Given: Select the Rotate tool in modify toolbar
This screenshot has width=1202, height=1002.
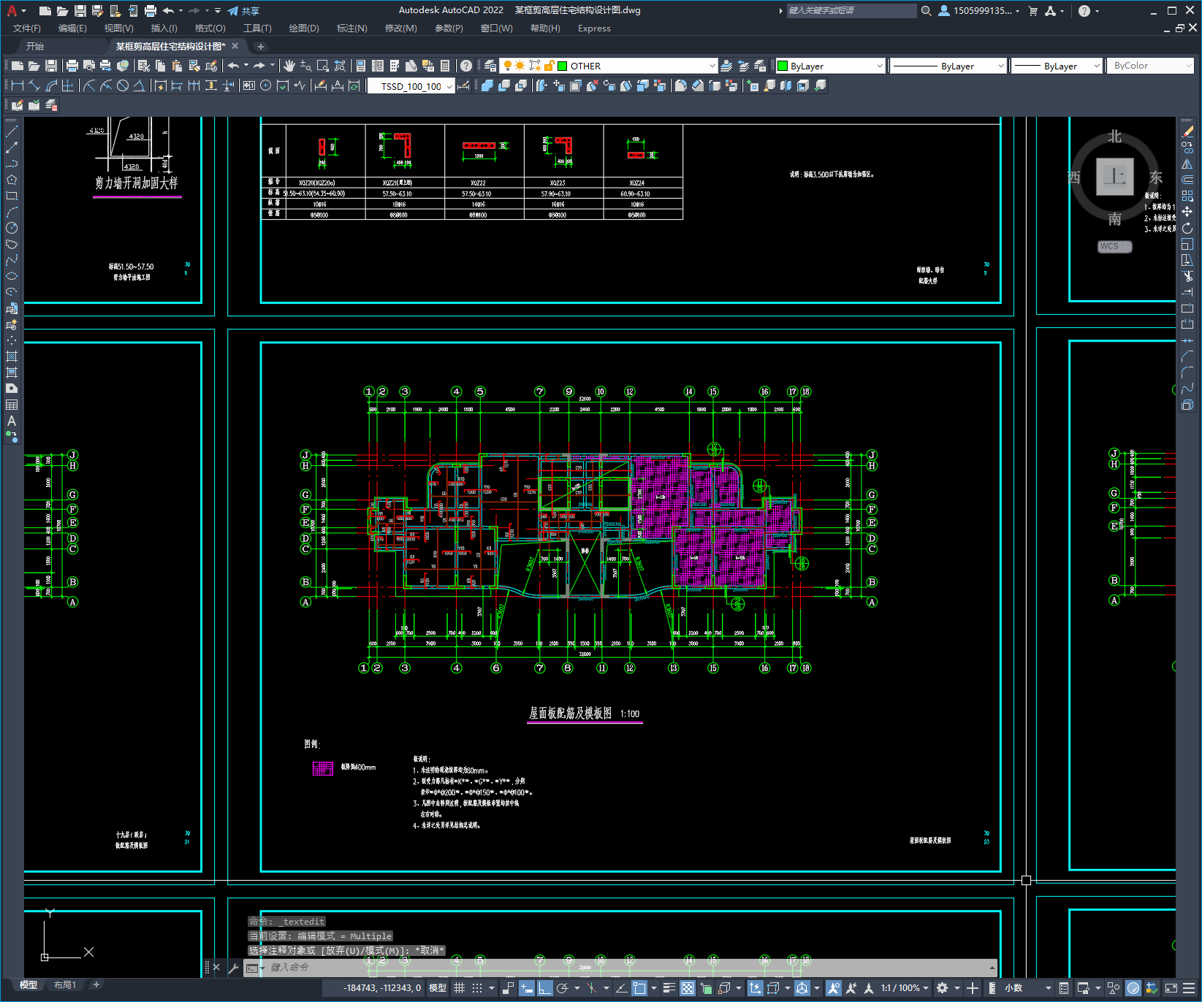Looking at the screenshot, I should [1187, 228].
